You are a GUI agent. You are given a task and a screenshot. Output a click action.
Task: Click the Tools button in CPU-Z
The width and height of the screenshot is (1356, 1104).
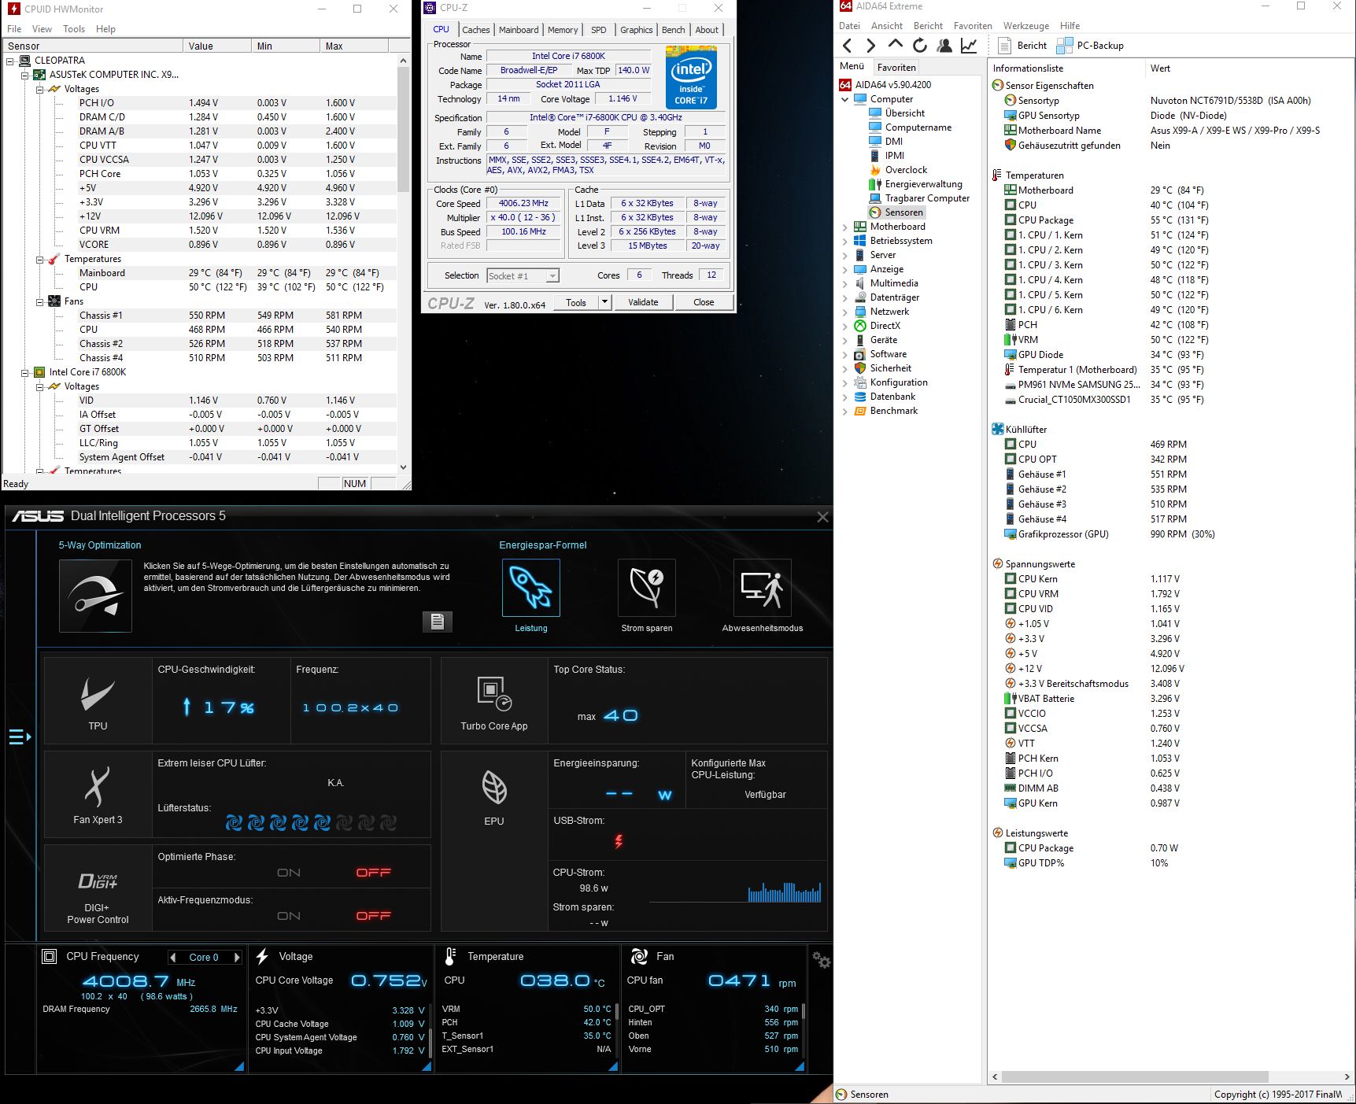click(x=576, y=302)
